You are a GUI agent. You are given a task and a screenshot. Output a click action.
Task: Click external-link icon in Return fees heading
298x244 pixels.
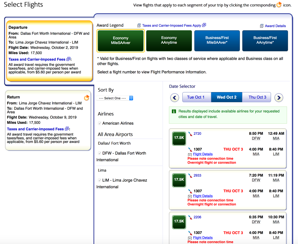tap(67, 129)
